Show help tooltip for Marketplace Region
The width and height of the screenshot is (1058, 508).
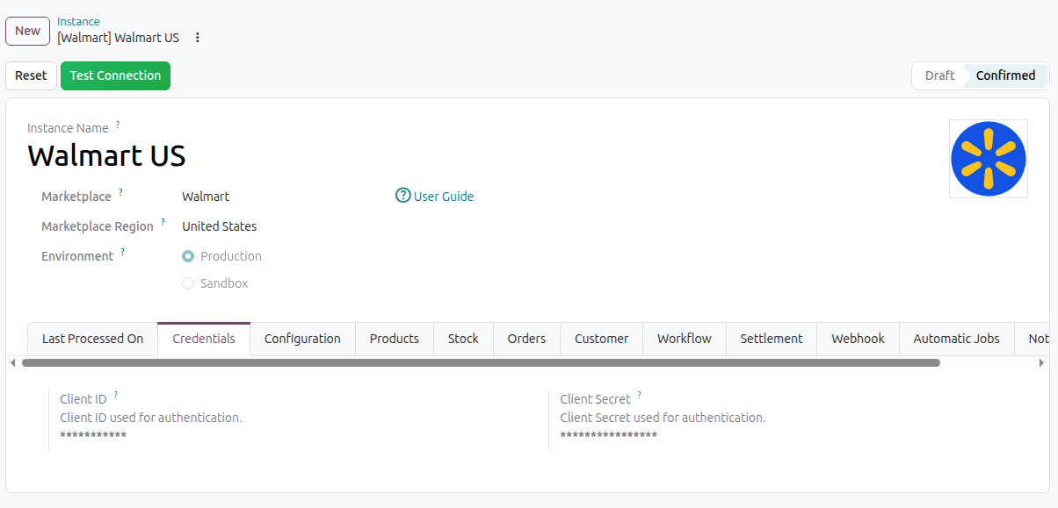click(x=163, y=222)
